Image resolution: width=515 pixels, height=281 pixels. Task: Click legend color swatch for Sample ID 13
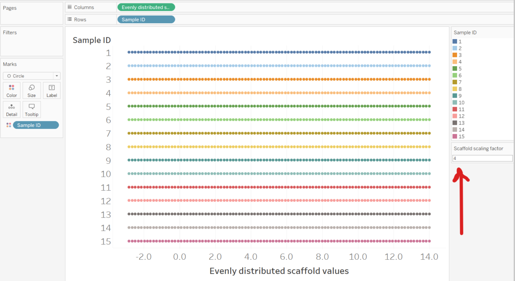455,123
